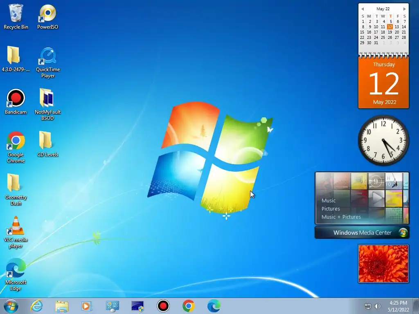Image resolution: width=419 pixels, height=314 pixels.
Task: Select day 20 in the calendar gadget
Action: [x=397, y=32]
